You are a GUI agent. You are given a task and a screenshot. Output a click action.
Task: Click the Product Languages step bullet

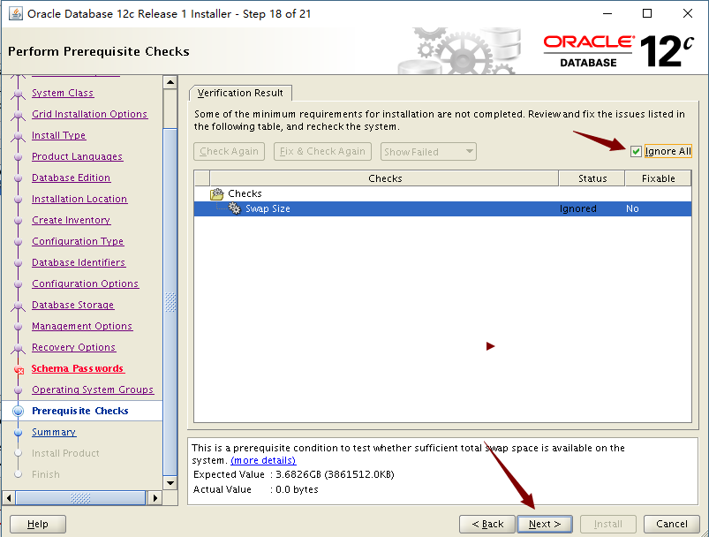(x=18, y=157)
